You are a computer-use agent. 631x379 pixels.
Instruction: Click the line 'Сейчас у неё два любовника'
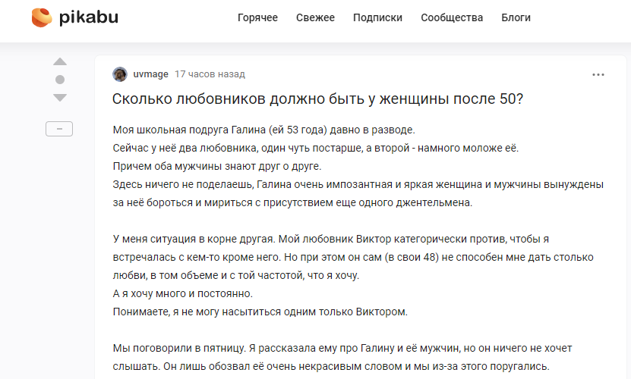pyautogui.click(x=316, y=148)
